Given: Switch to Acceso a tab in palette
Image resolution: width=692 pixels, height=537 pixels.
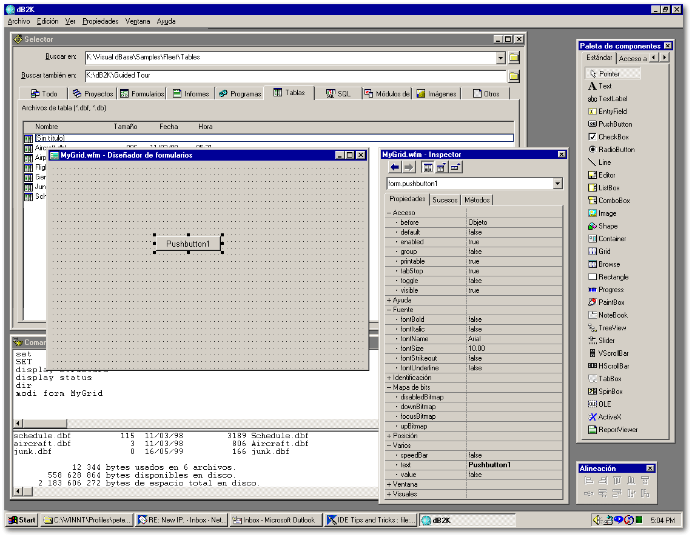Looking at the screenshot, I should point(633,59).
